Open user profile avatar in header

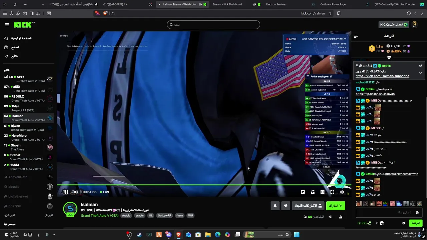point(414,25)
